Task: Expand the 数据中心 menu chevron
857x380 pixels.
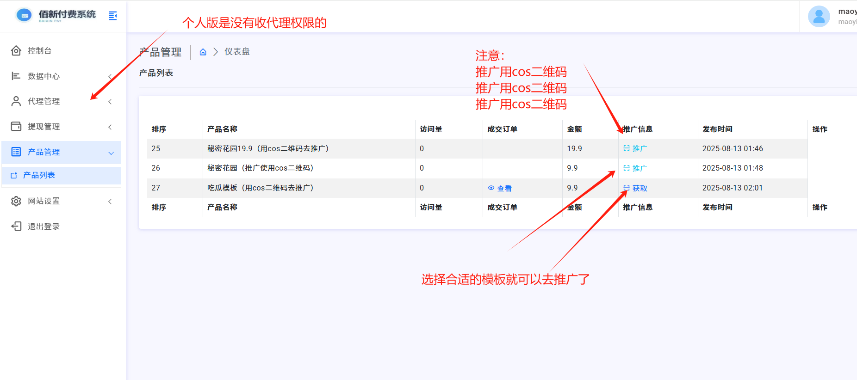Action: coord(110,76)
